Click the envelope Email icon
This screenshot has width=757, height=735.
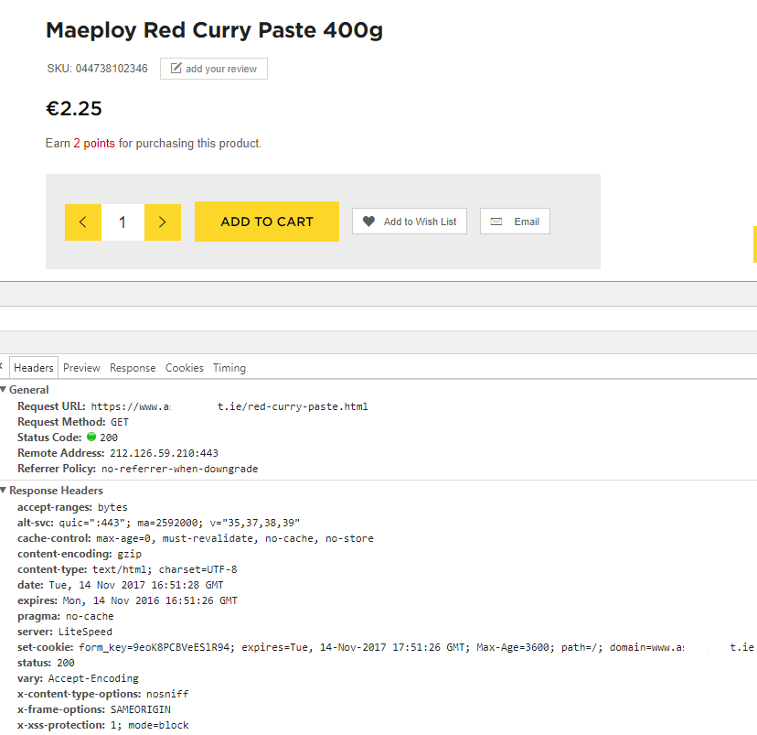[x=496, y=222]
